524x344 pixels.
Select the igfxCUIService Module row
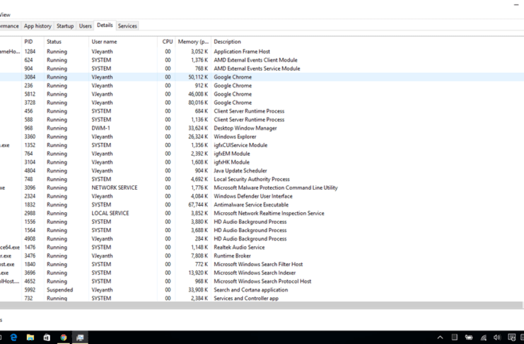click(x=262, y=145)
